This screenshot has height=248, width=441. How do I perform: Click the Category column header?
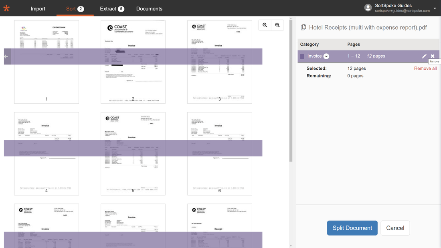(310, 44)
